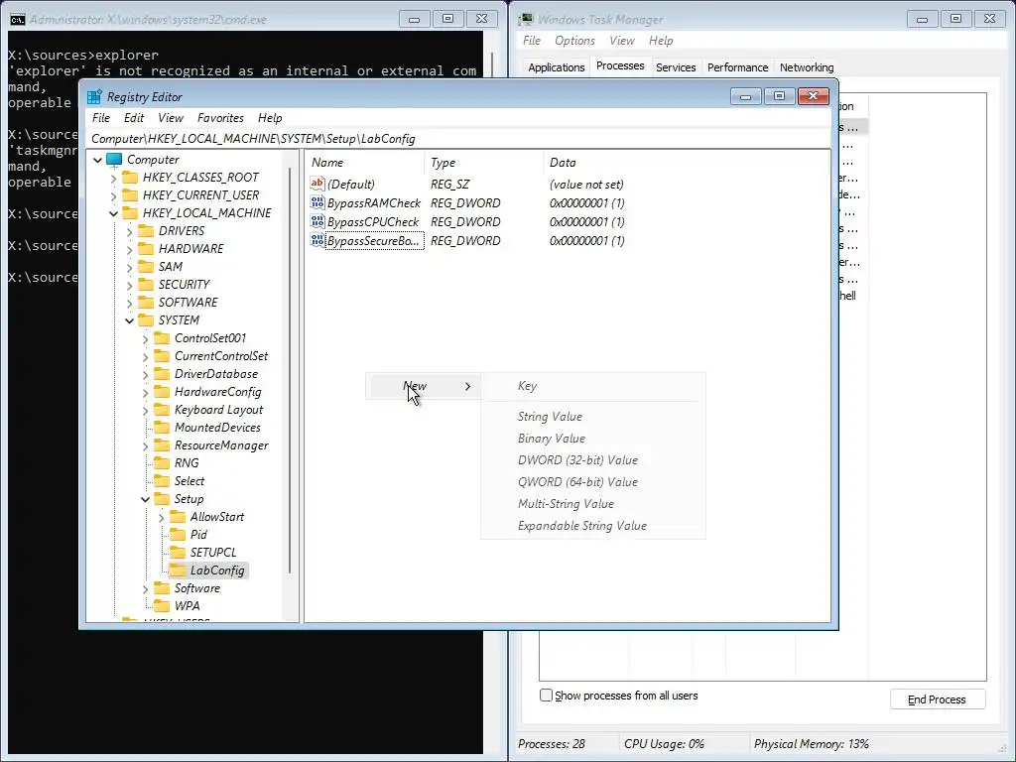The height and width of the screenshot is (762, 1016).
Task: Click BypassCPUCheck data value 0x00000001
Action: click(x=587, y=221)
